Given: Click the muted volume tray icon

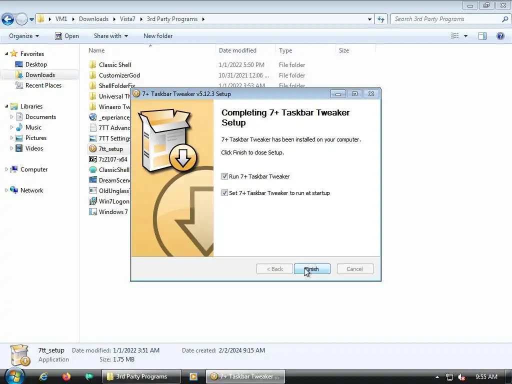Looking at the screenshot, I should 461,377.
